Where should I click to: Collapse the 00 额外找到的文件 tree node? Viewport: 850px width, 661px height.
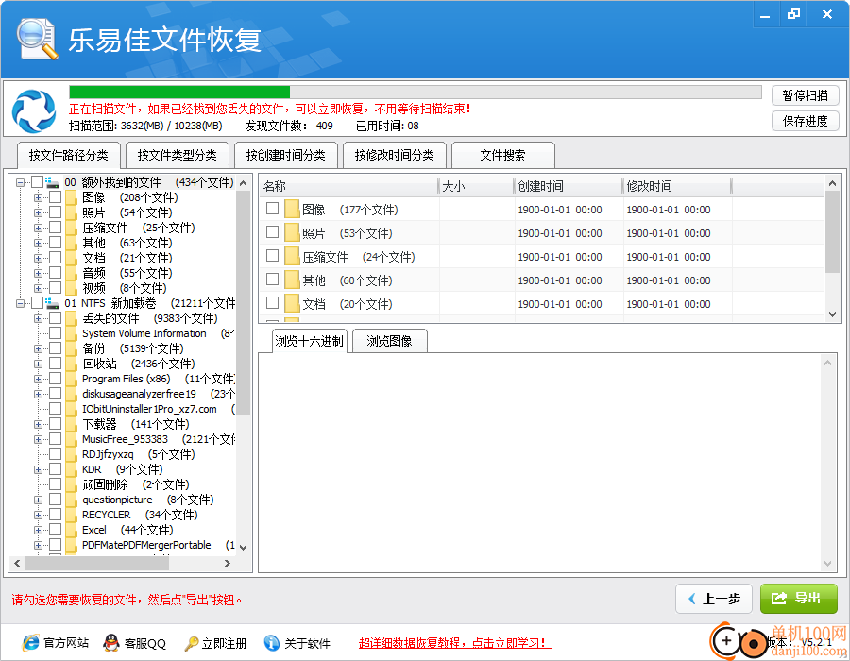click(x=20, y=182)
